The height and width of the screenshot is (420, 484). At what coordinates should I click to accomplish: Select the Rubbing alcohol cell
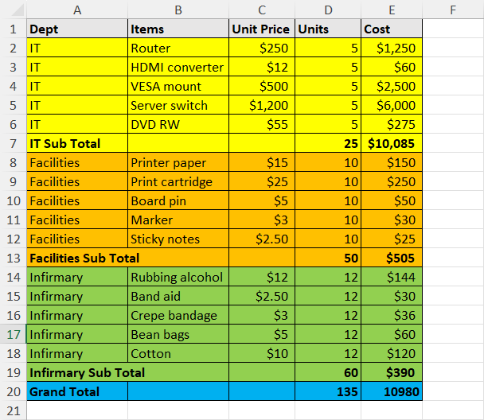pyautogui.click(x=178, y=277)
